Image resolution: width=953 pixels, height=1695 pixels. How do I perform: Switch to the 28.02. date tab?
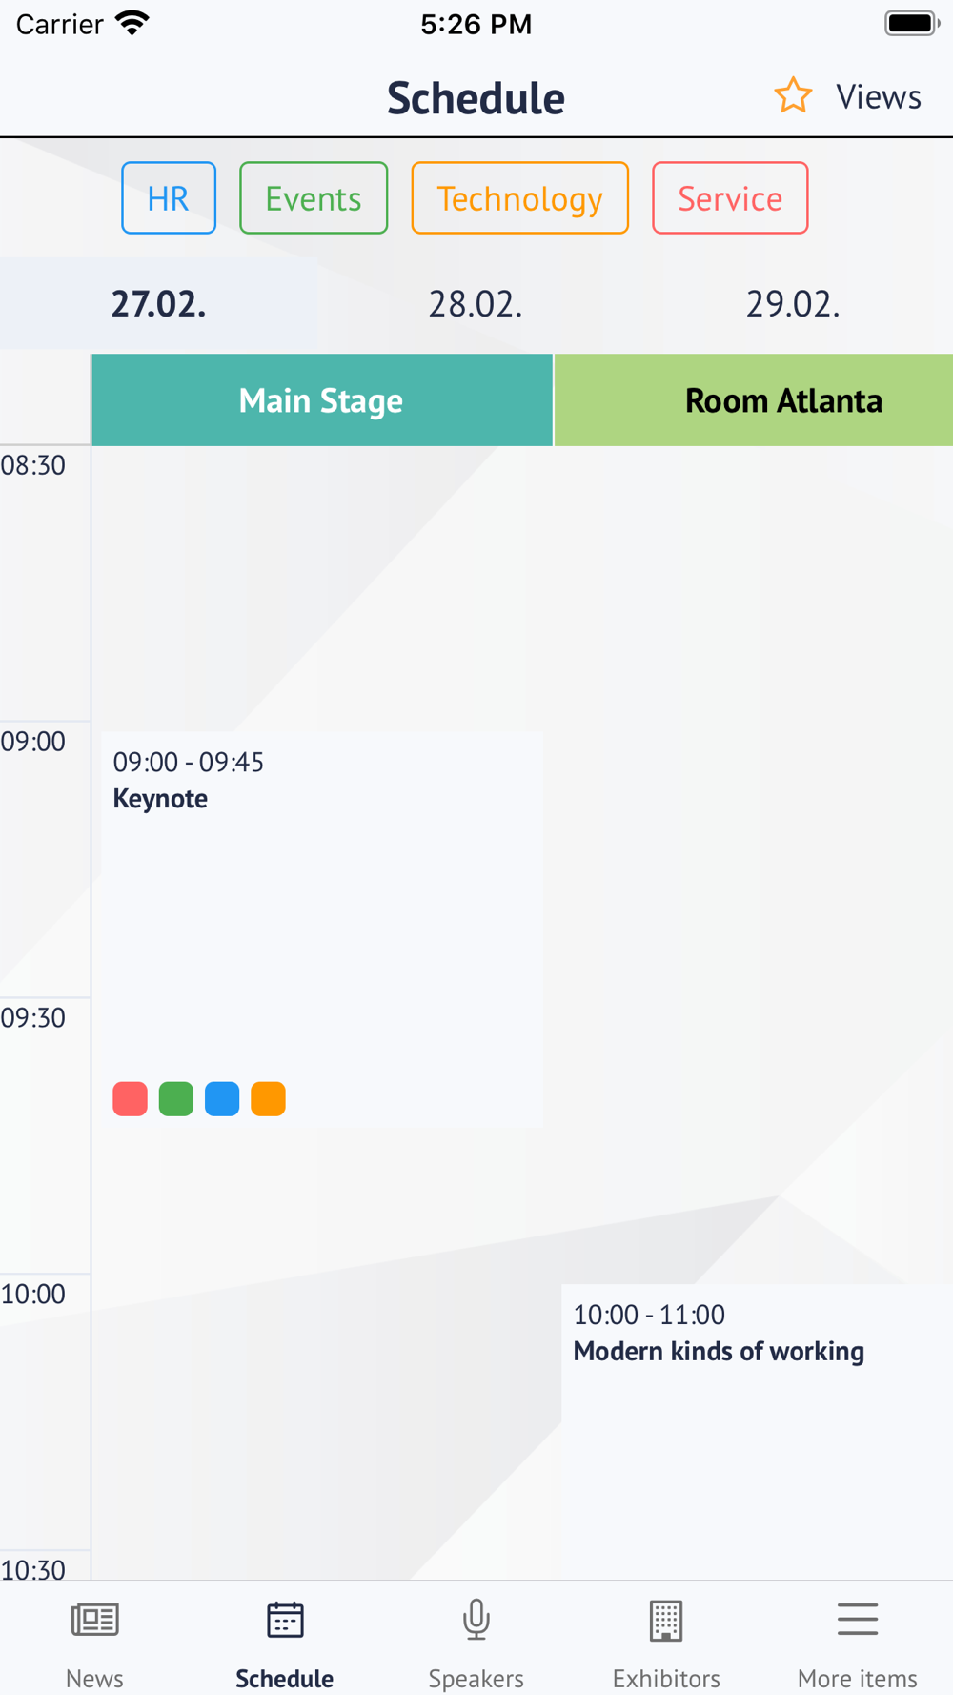(476, 304)
